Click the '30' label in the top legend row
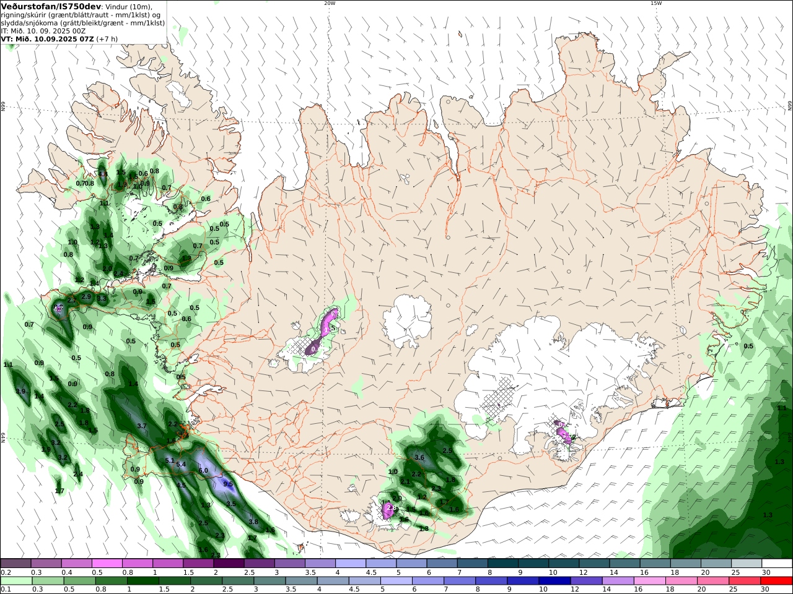 tap(766, 573)
